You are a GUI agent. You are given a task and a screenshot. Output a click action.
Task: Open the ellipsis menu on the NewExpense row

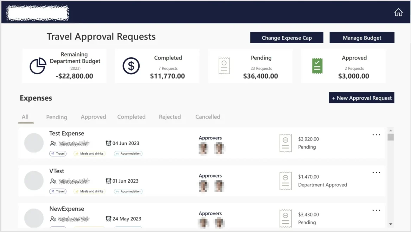376,210
